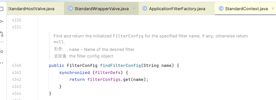Image resolution: width=276 pixels, height=100 pixels.
Task: Open the Pull Requests tool window icon
Action: 2,34
